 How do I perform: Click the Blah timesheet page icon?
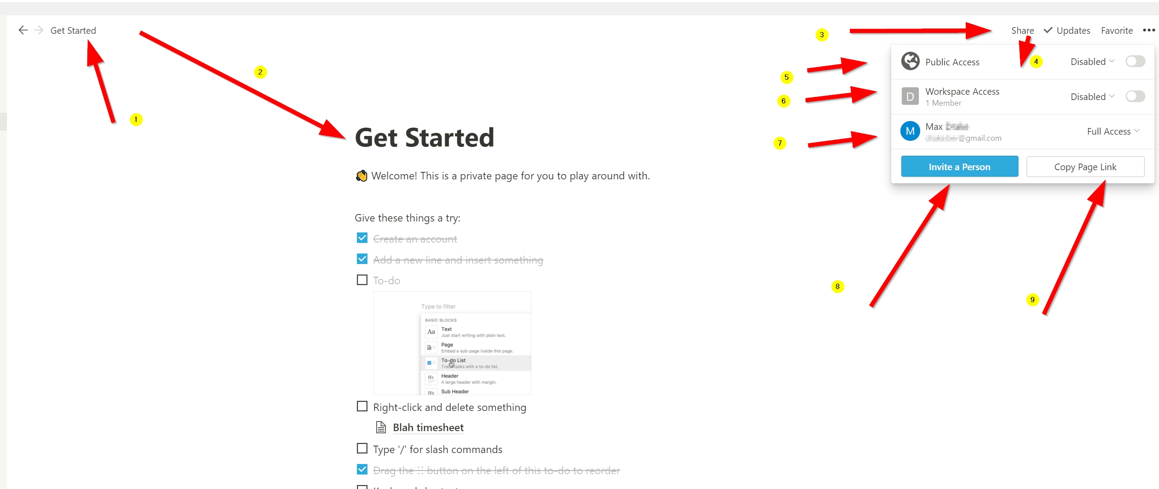click(x=381, y=428)
